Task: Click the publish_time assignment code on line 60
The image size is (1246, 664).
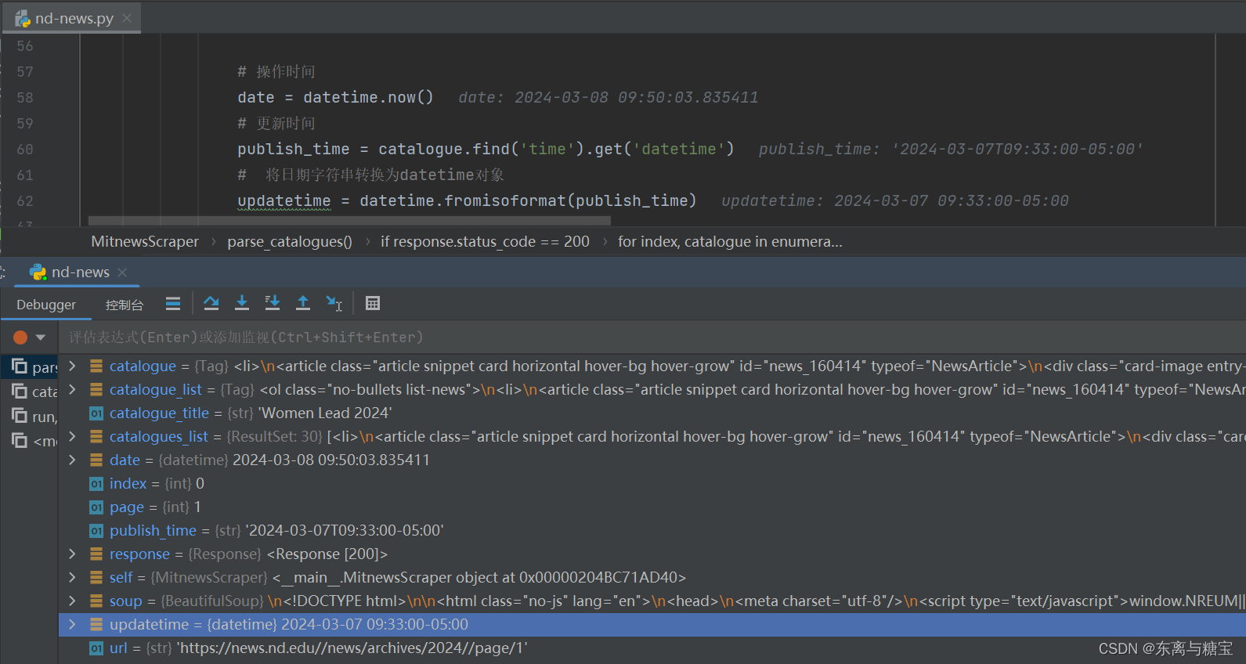Action: click(486, 150)
